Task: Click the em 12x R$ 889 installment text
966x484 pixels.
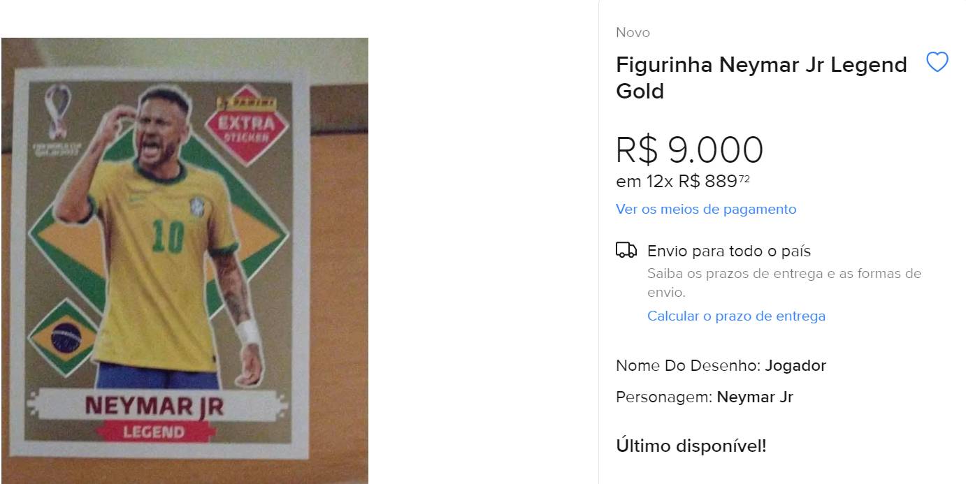Action: (x=683, y=182)
